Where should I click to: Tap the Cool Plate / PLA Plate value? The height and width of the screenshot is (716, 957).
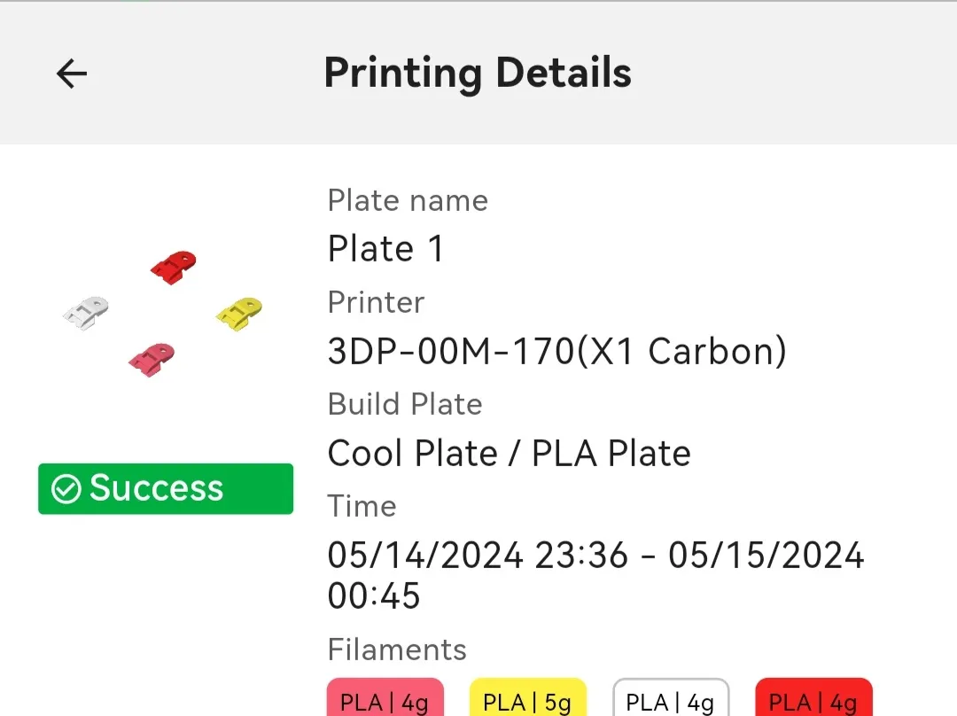pos(509,454)
